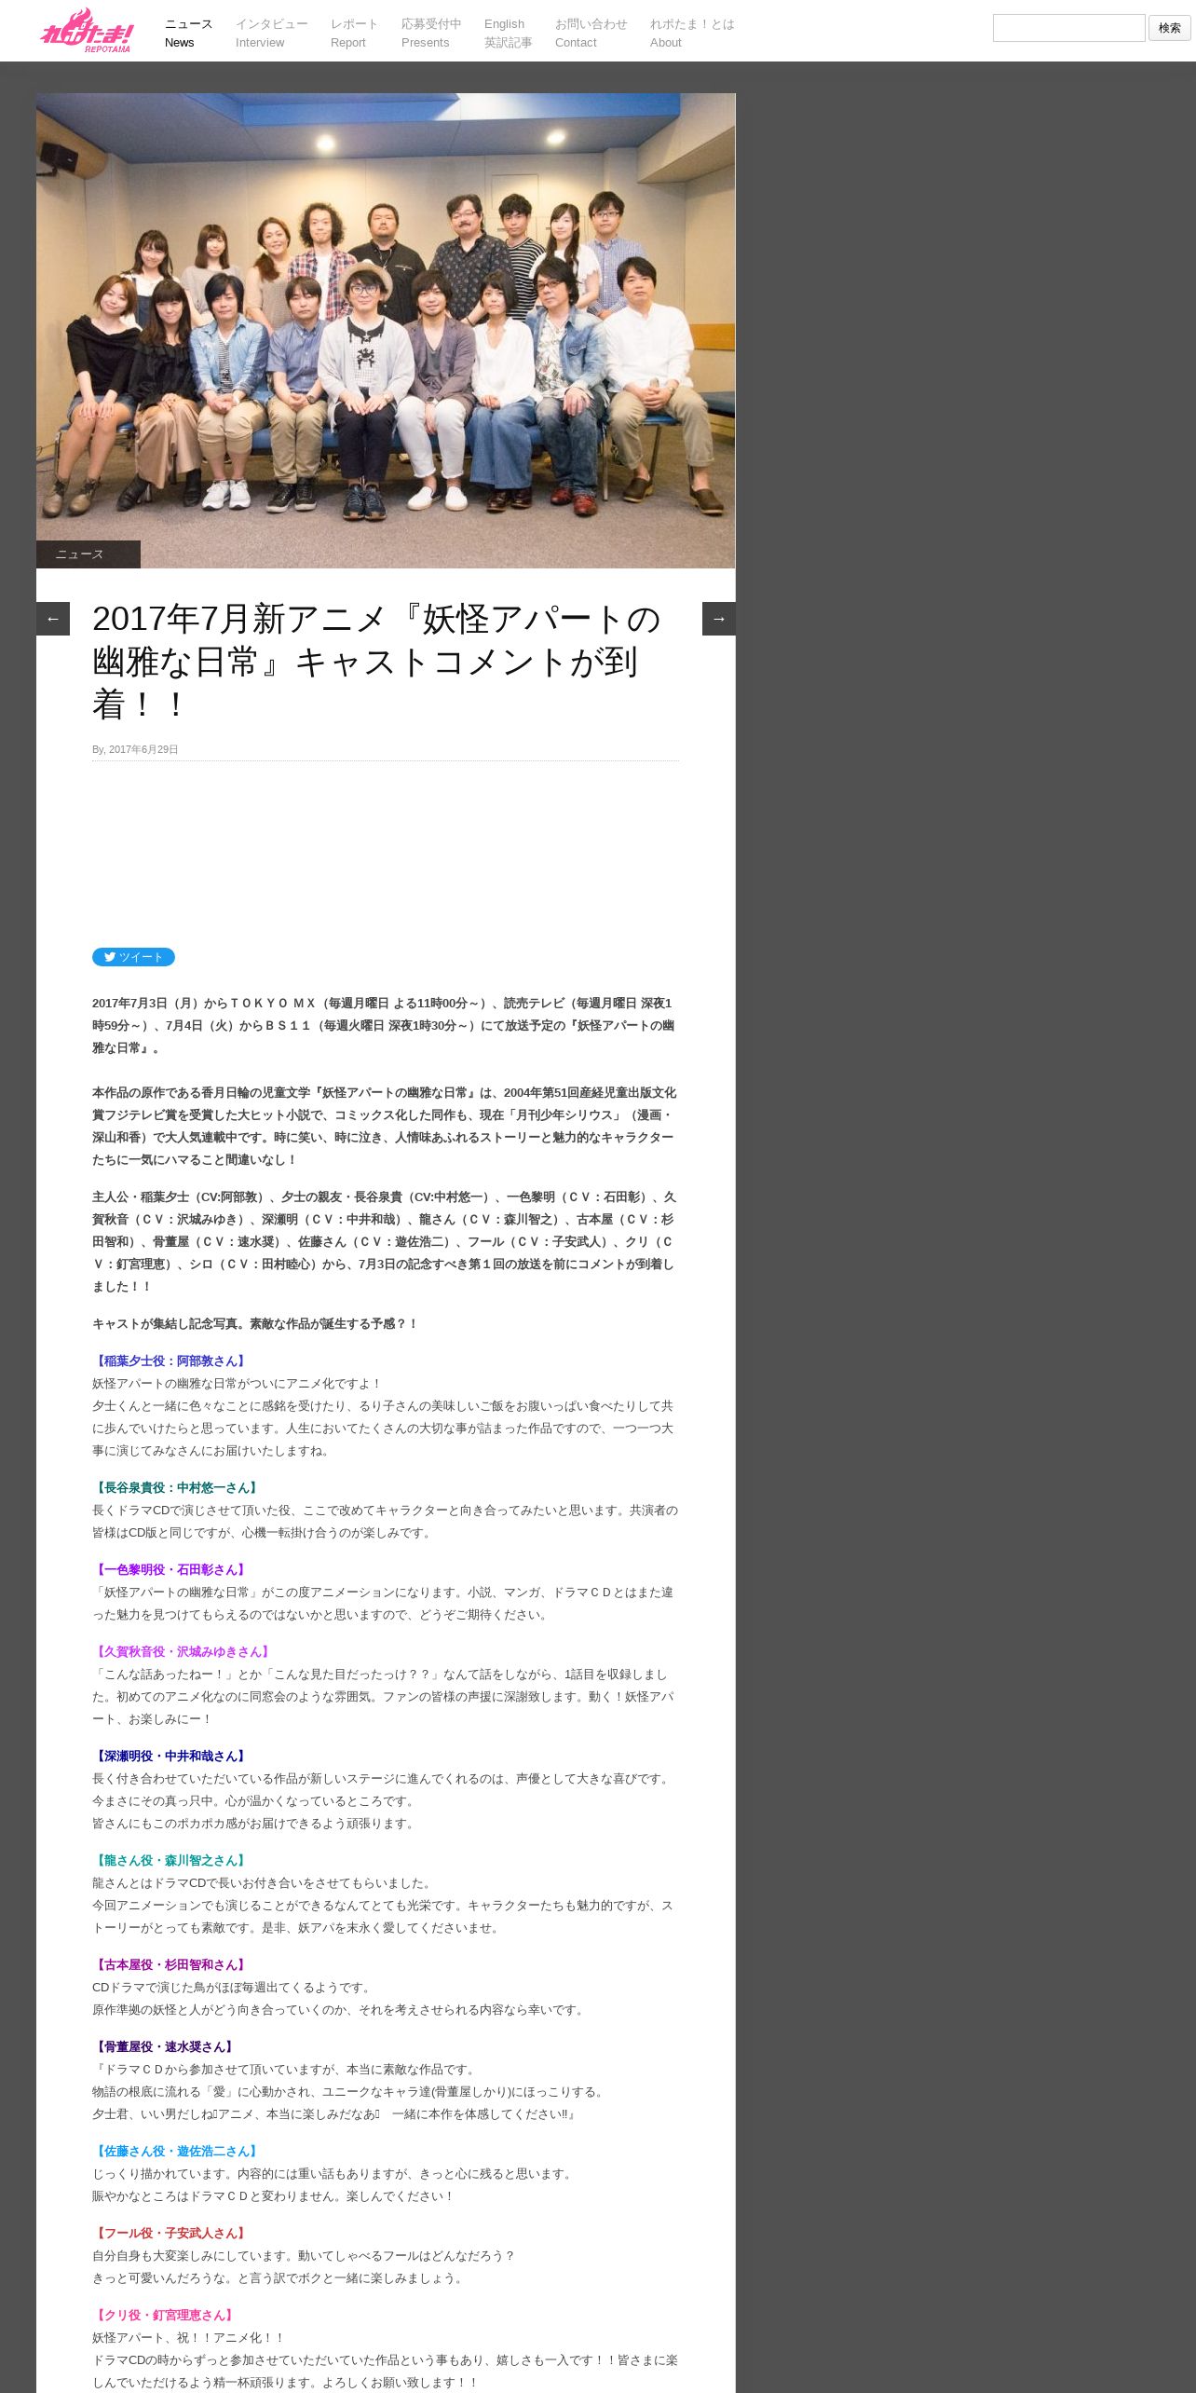Click the cast group photo
The width and height of the screenshot is (1196, 2393).
pos(386,331)
